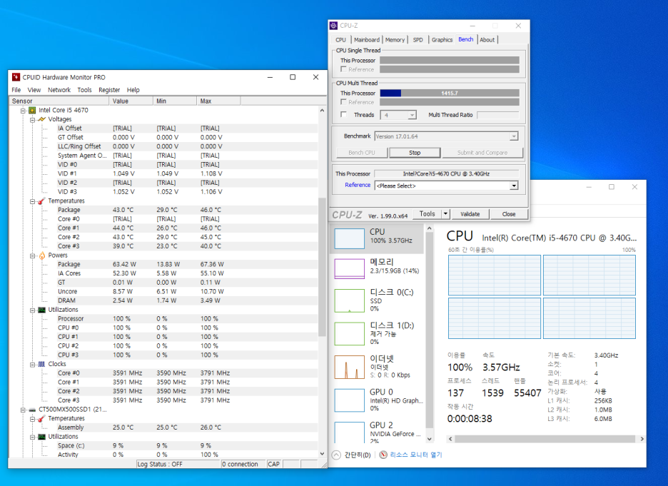Screen dimensions: 668x486
Task: Click the single thread This Processor bar
Action: (450, 60)
